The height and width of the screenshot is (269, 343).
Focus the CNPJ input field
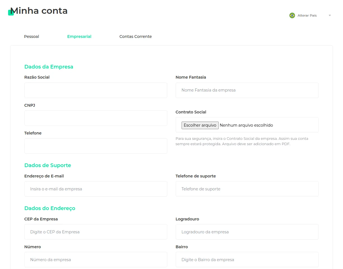point(96,118)
